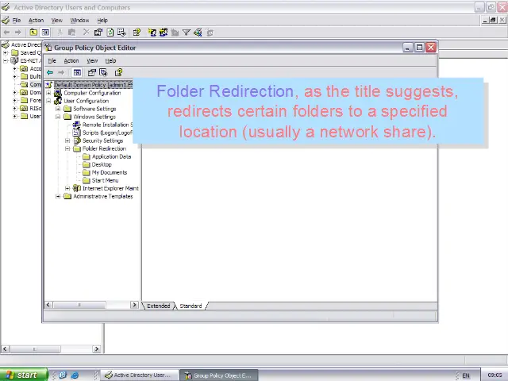Open the Start Menu redirection folder

[105, 180]
